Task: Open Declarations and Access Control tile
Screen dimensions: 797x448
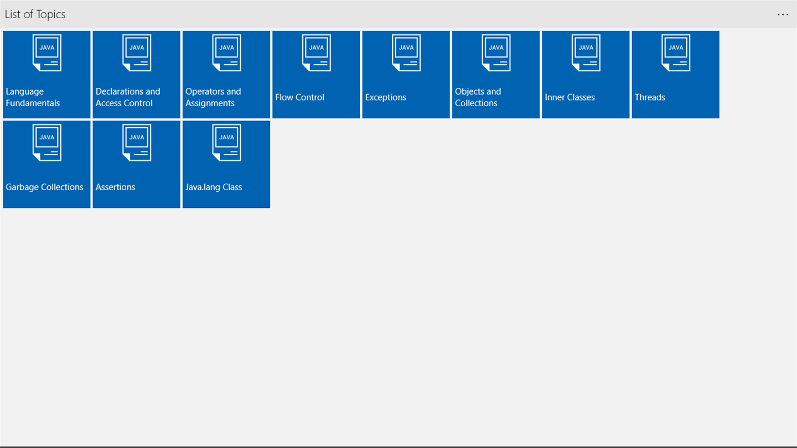Action: point(136,75)
